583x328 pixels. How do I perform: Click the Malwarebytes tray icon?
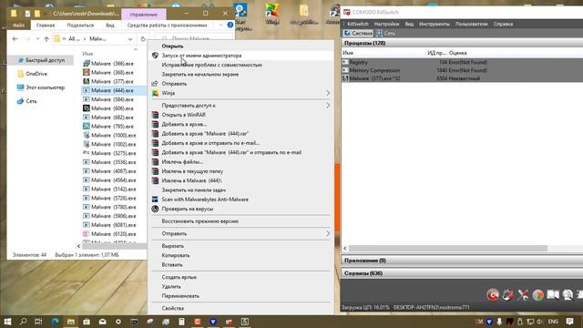click(x=489, y=322)
